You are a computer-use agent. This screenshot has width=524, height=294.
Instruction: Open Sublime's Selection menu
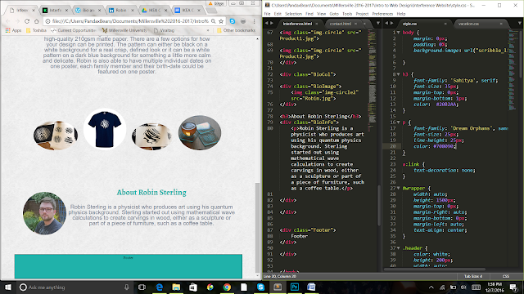pyautogui.click(x=293, y=14)
